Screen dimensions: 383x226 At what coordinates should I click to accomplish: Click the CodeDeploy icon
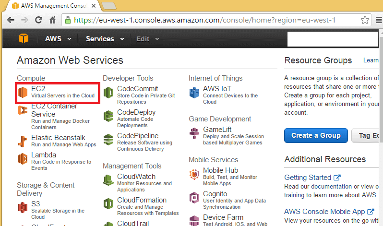[x=108, y=116]
